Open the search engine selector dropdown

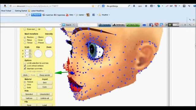[104, 6]
